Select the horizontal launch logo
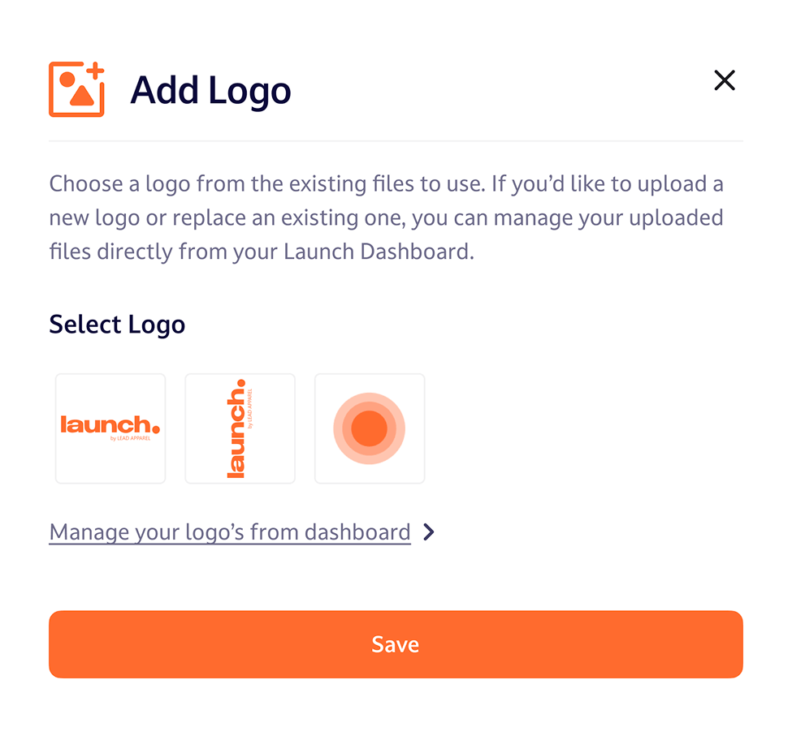Viewport: 792px width, 740px height. pos(110,428)
